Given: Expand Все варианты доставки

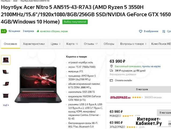Looking at the screenshot, I should [123, 74].
